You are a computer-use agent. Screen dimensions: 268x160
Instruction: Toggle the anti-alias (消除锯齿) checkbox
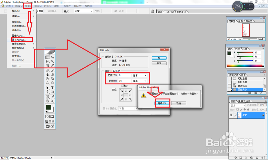(x=46, y=11)
